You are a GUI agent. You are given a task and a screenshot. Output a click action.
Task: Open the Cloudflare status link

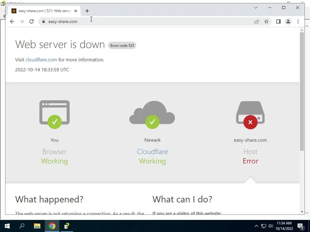click(x=152, y=152)
